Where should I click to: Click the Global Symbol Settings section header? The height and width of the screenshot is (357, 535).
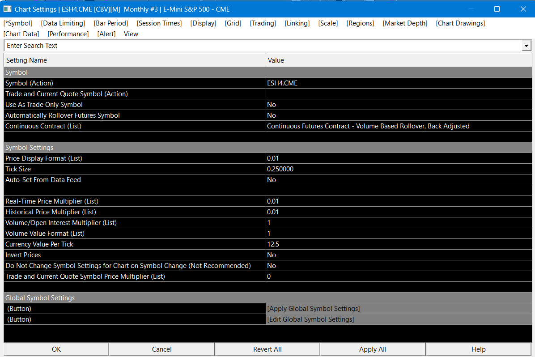tap(268, 298)
